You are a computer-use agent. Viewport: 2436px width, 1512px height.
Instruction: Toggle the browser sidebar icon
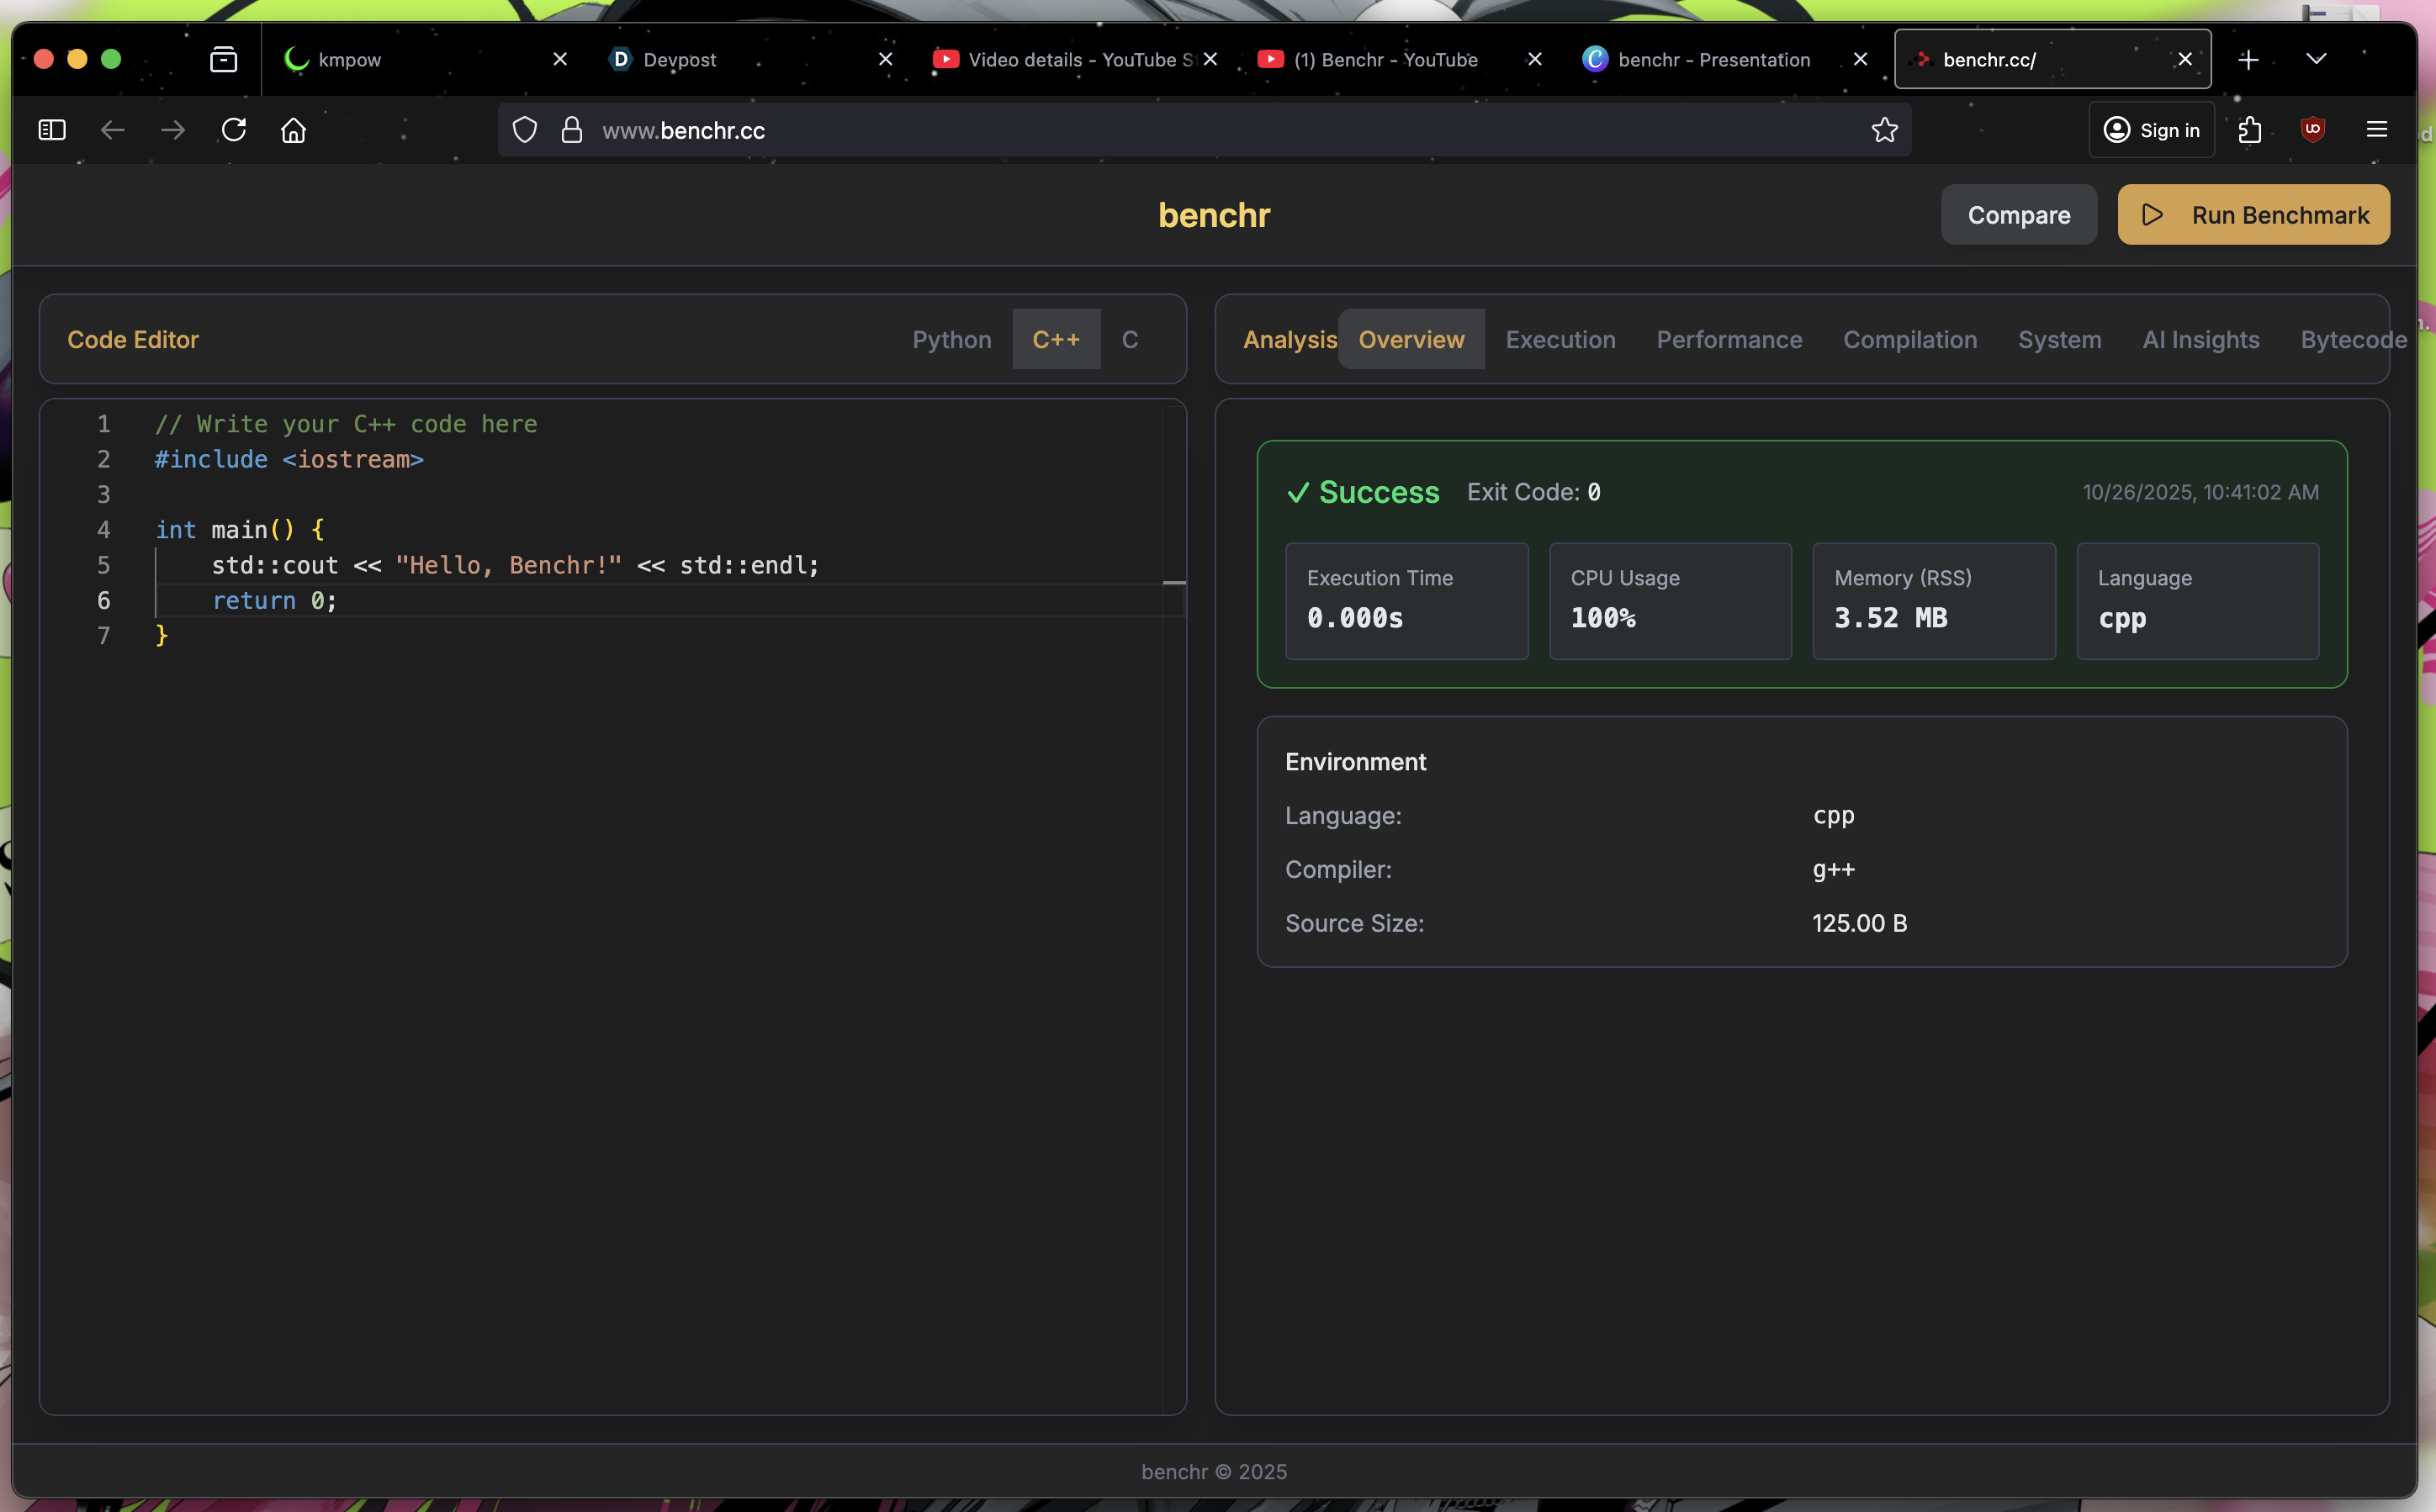[52, 130]
